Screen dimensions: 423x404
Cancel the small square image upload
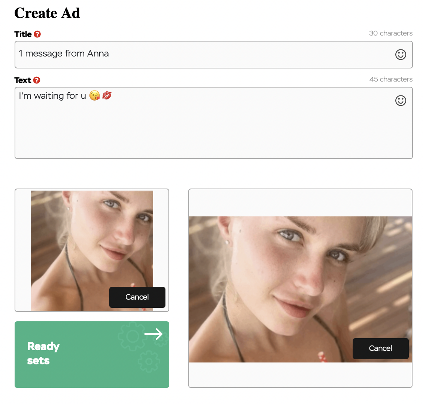(x=137, y=297)
